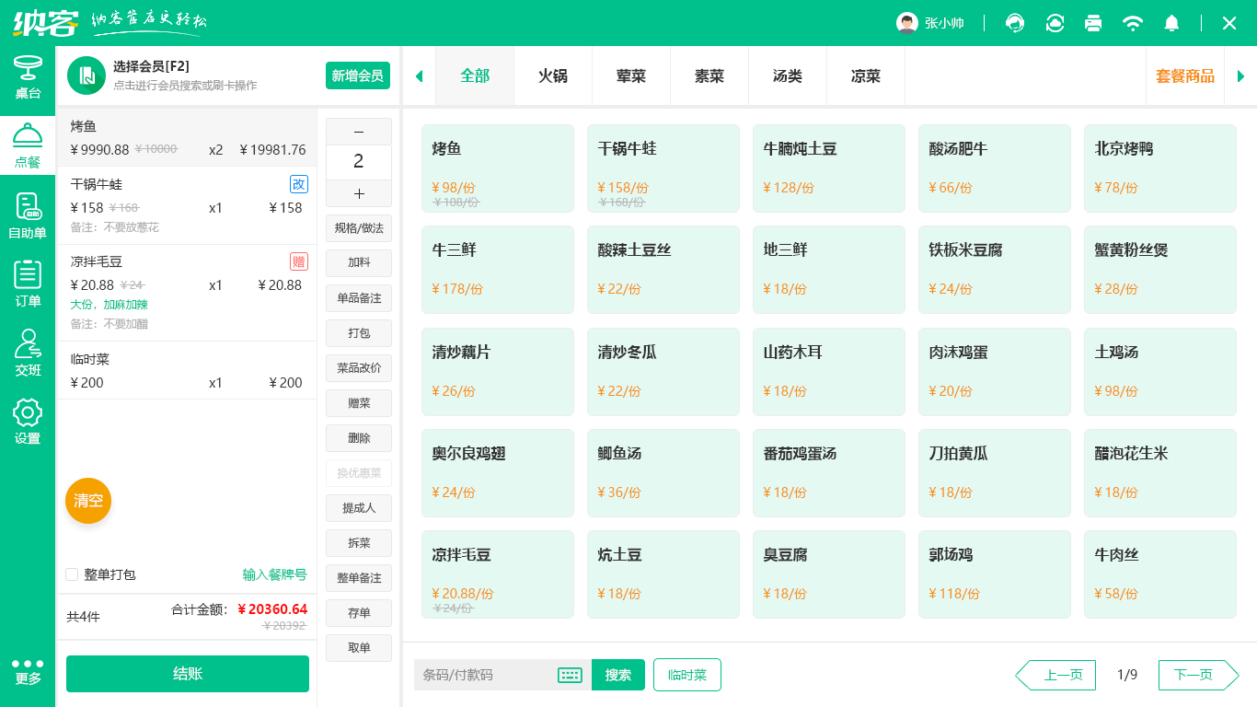Open the on-screen keyboard icon in search bar
The width and height of the screenshot is (1257, 707).
569,675
